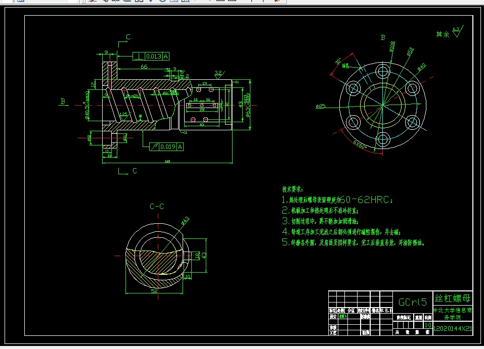484x349 pixels.
Task: Click the 3.2 surface roughness symbol
Action: pyautogui.click(x=219, y=74)
